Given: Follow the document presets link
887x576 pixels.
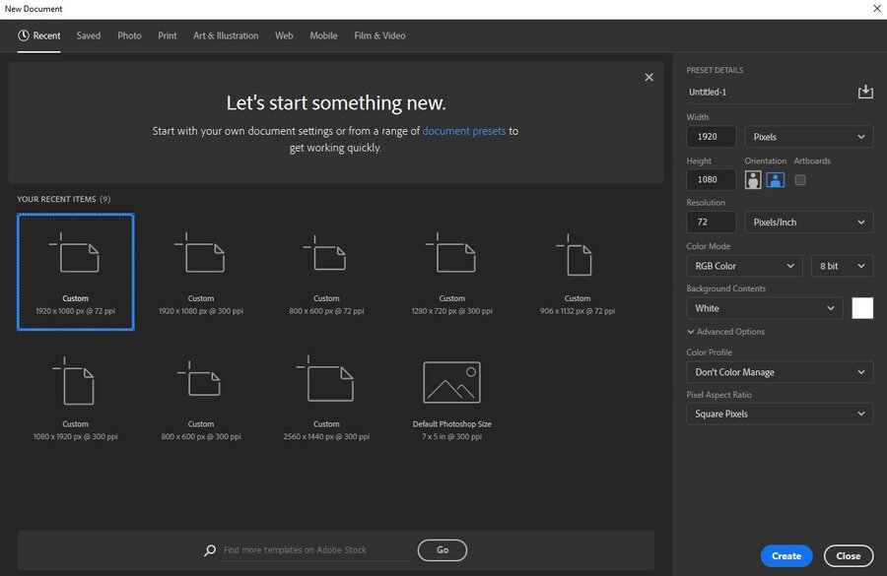Looking at the screenshot, I should point(463,131).
